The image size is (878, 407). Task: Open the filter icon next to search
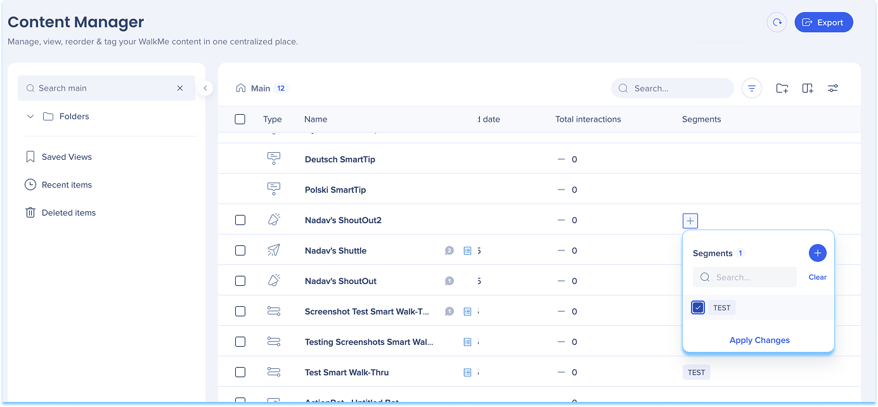point(751,88)
